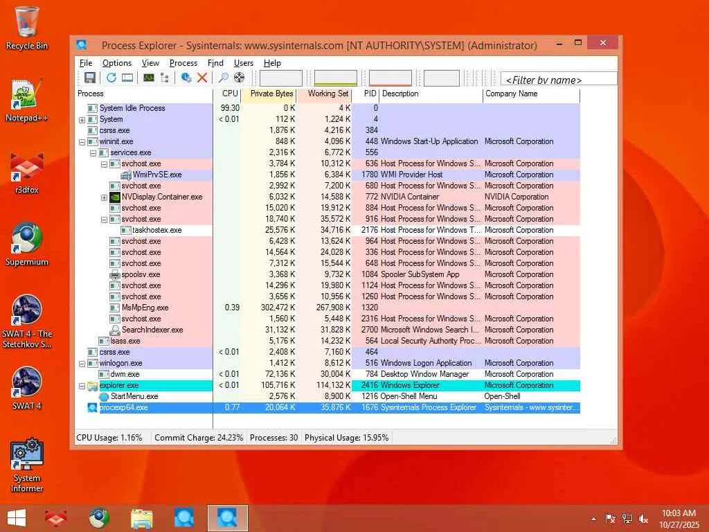This screenshot has height=532, width=709.
Task: Open System Informer desktop shortcut
Action: coord(26,465)
